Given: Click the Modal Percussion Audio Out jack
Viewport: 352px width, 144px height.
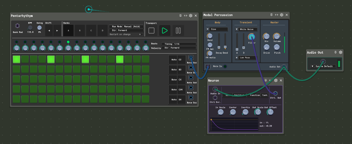Looking at the screenshot, I should click(x=284, y=66).
